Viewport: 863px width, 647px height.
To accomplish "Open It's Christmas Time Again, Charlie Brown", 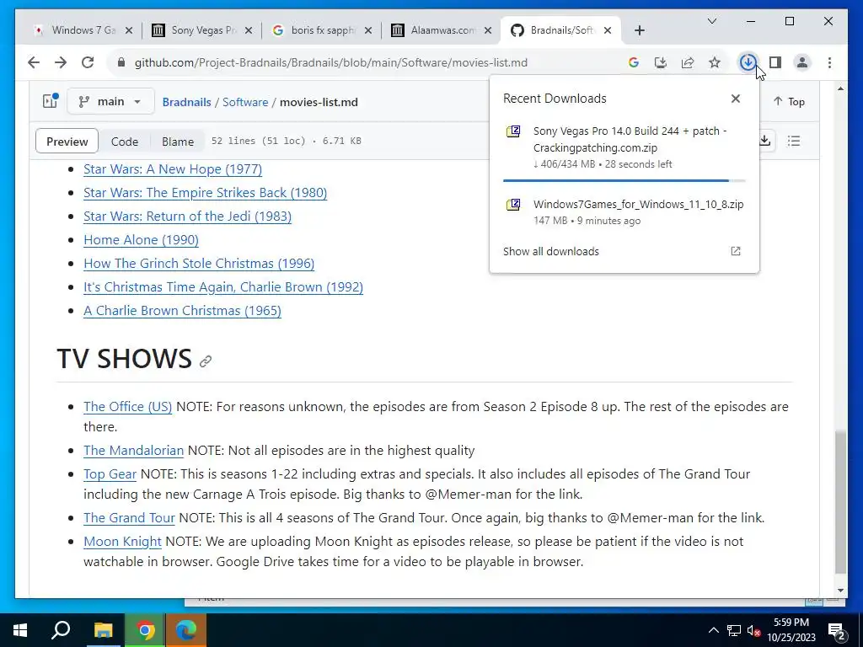I will [x=223, y=287].
